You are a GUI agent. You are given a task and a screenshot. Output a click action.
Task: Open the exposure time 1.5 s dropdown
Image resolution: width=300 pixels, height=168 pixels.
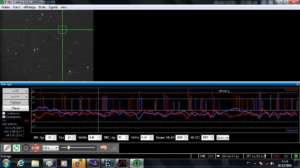click(x=50, y=148)
